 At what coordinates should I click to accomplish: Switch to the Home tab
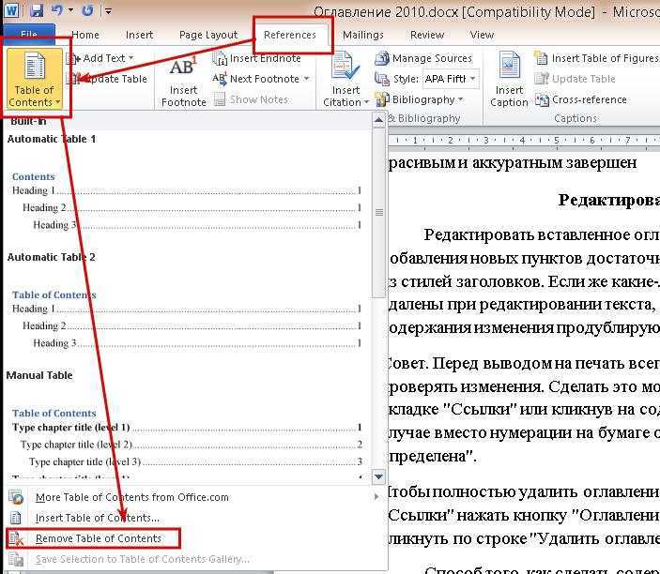tap(85, 35)
